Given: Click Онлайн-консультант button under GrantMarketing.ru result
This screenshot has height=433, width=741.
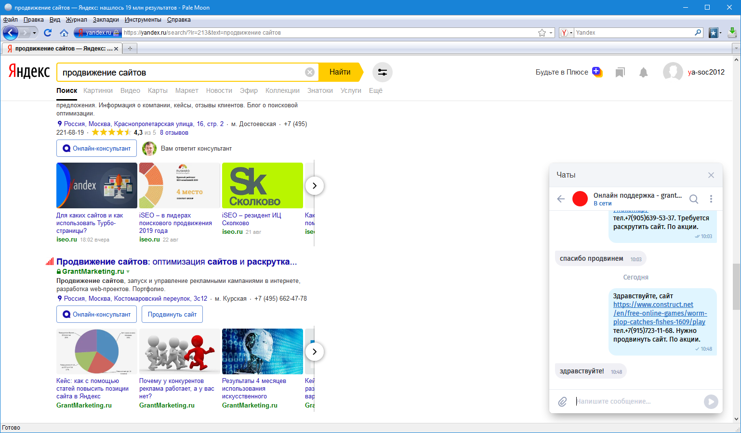Looking at the screenshot, I should (97, 314).
